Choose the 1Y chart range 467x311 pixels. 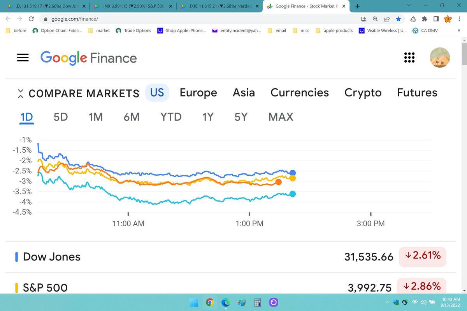coord(208,117)
